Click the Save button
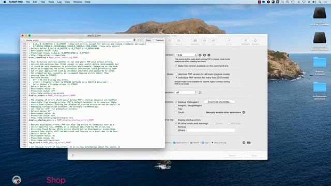Viewport: 331px width, 186px height. (x=254, y=156)
